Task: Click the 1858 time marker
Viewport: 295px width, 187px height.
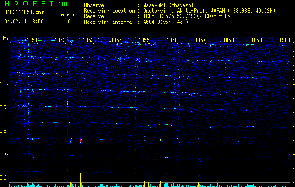Action: click(x=228, y=40)
